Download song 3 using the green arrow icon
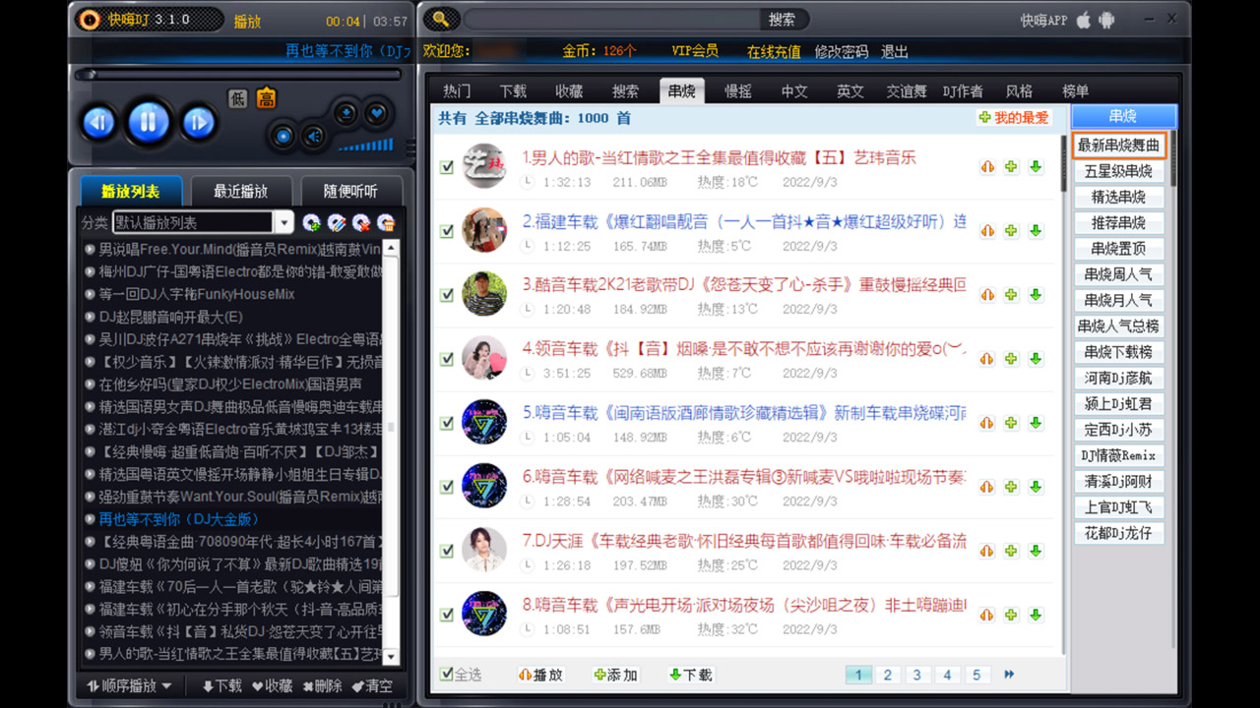The image size is (1260, 708). tap(1035, 294)
